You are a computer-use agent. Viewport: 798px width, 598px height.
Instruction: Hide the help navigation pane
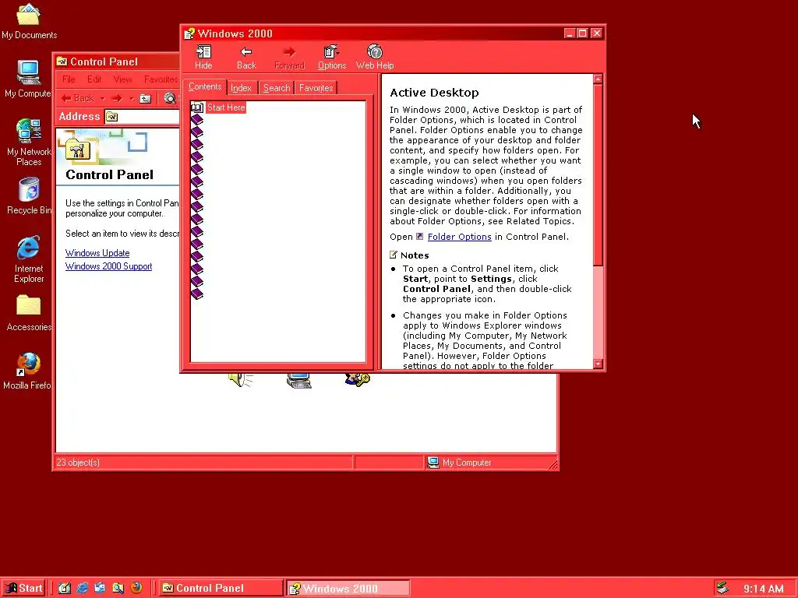203,58
